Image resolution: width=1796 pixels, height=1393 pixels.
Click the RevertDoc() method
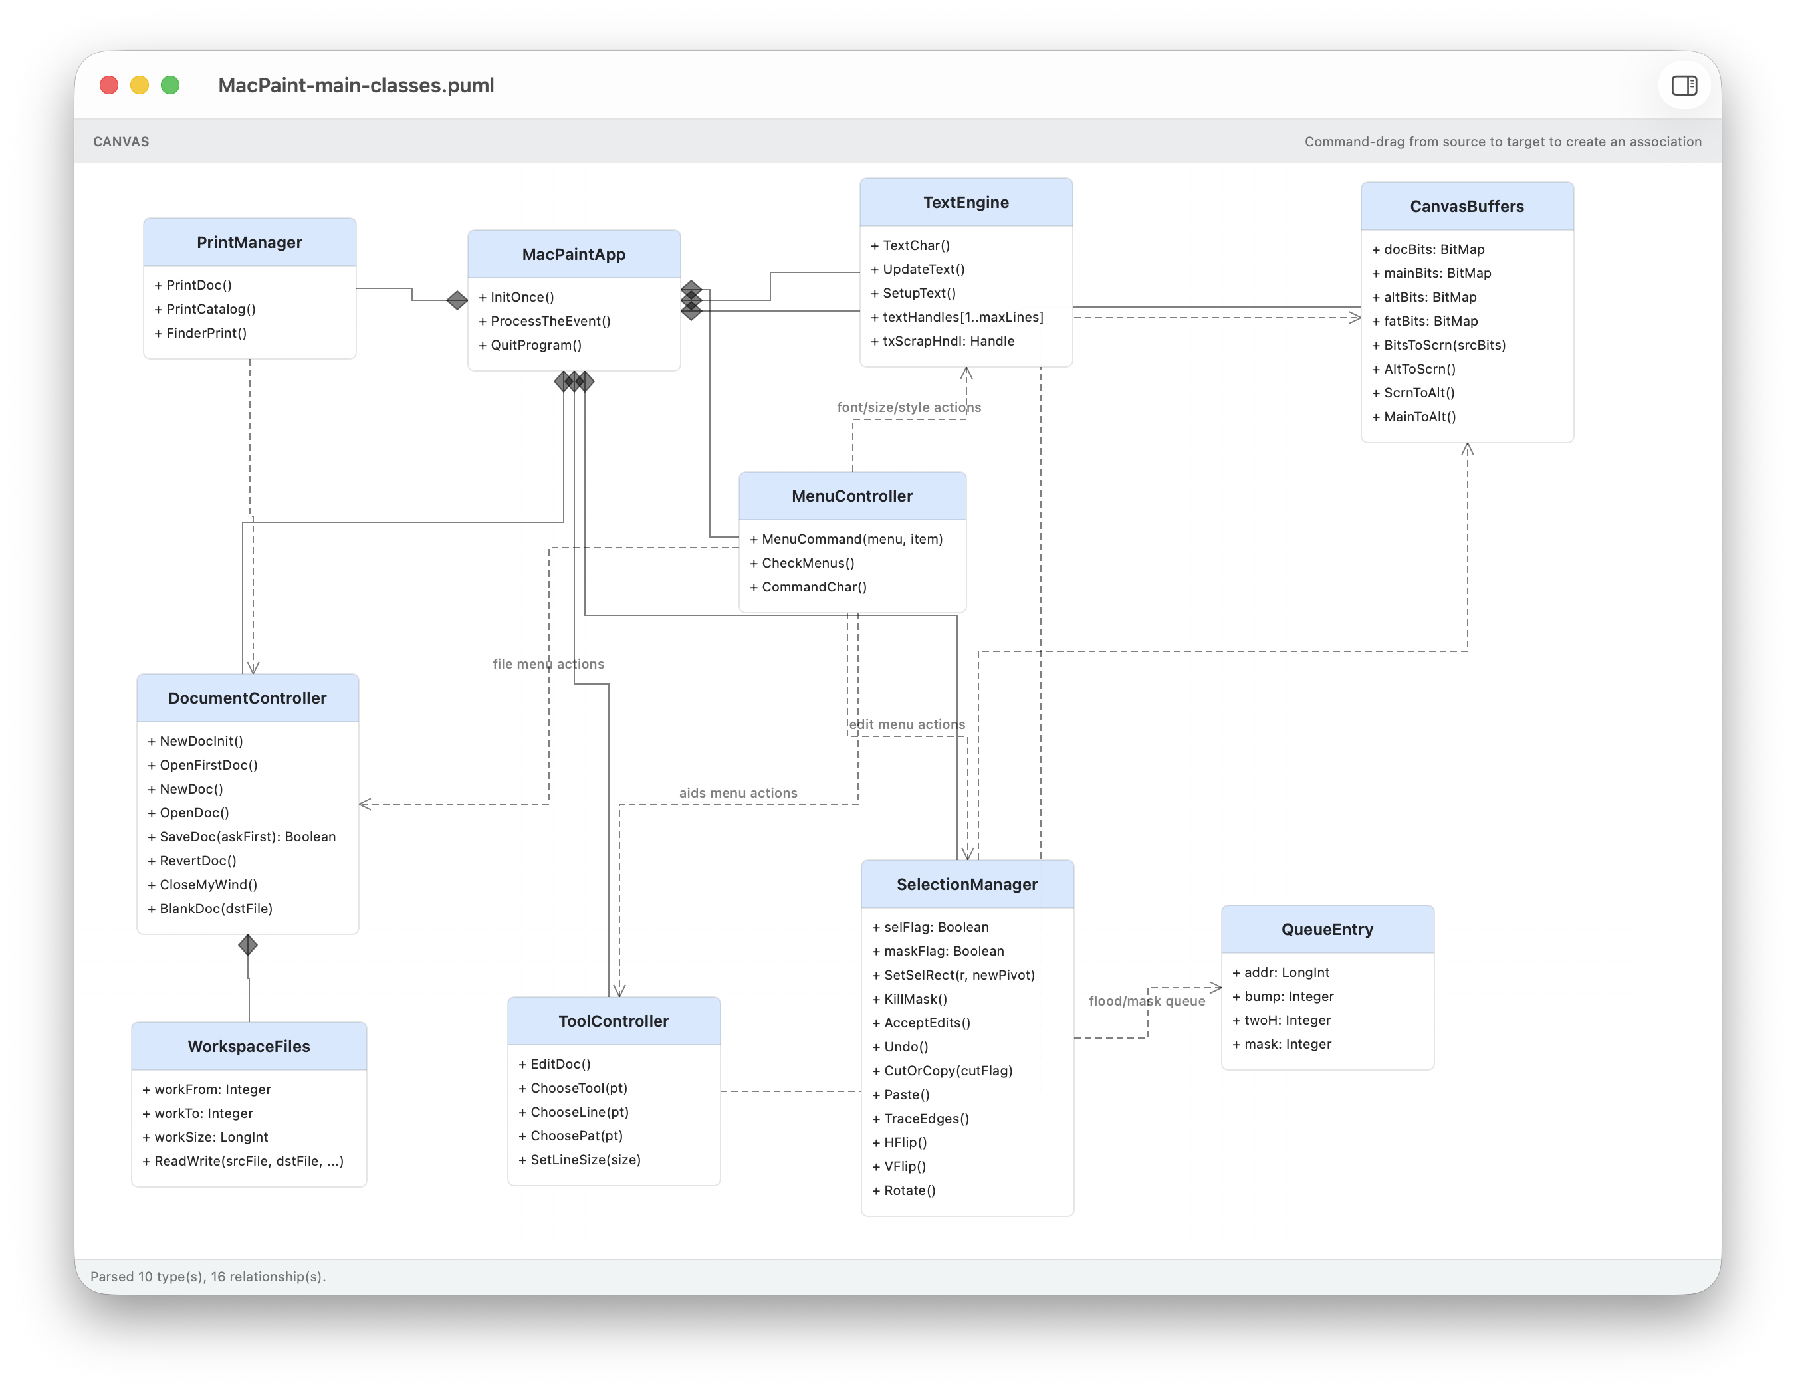coord(193,861)
